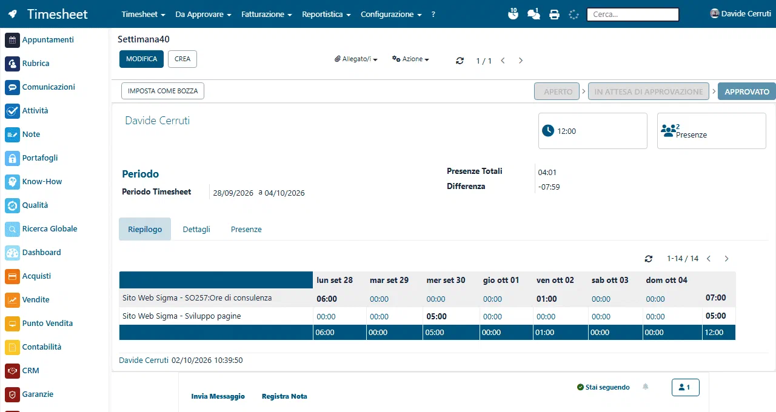Viewport: 776px width, 412px height.
Task: Open the Attività checkmark icon
Action: 13,111
